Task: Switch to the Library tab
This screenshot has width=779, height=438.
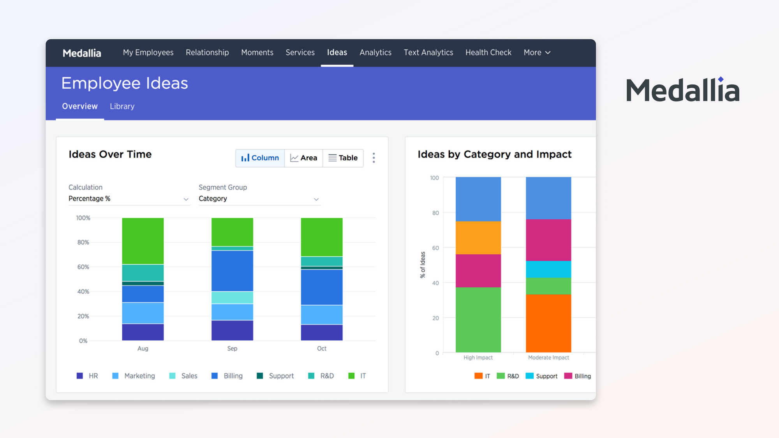Action: [121, 106]
